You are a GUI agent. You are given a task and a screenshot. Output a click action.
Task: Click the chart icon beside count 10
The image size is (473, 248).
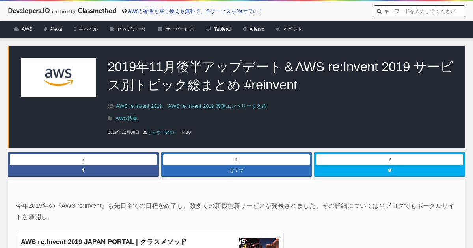coord(183,133)
